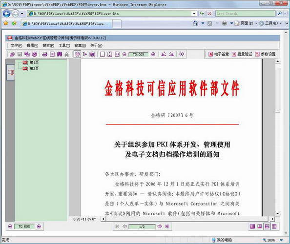Click the top toolbar zoom percentage field

point(139,54)
